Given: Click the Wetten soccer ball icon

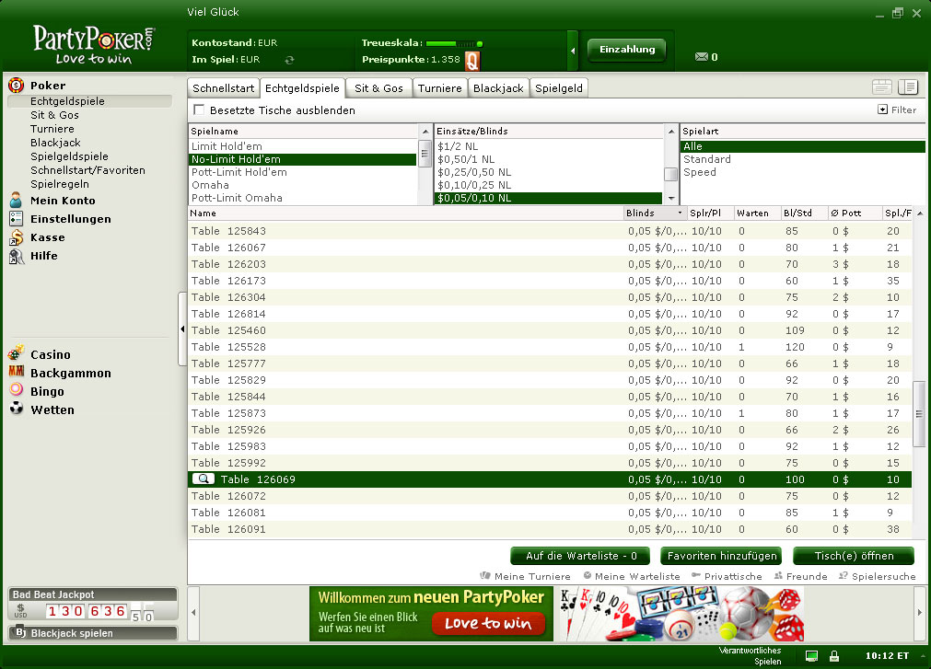Looking at the screenshot, I should tap(17, 408).
